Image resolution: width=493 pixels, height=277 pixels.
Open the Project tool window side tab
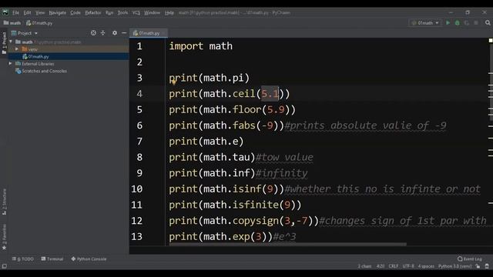pyautogui.click(x=4, y=43)
